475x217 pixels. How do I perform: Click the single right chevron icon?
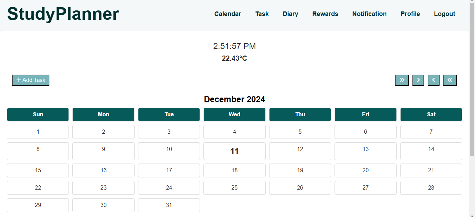(x=418, y=80)
